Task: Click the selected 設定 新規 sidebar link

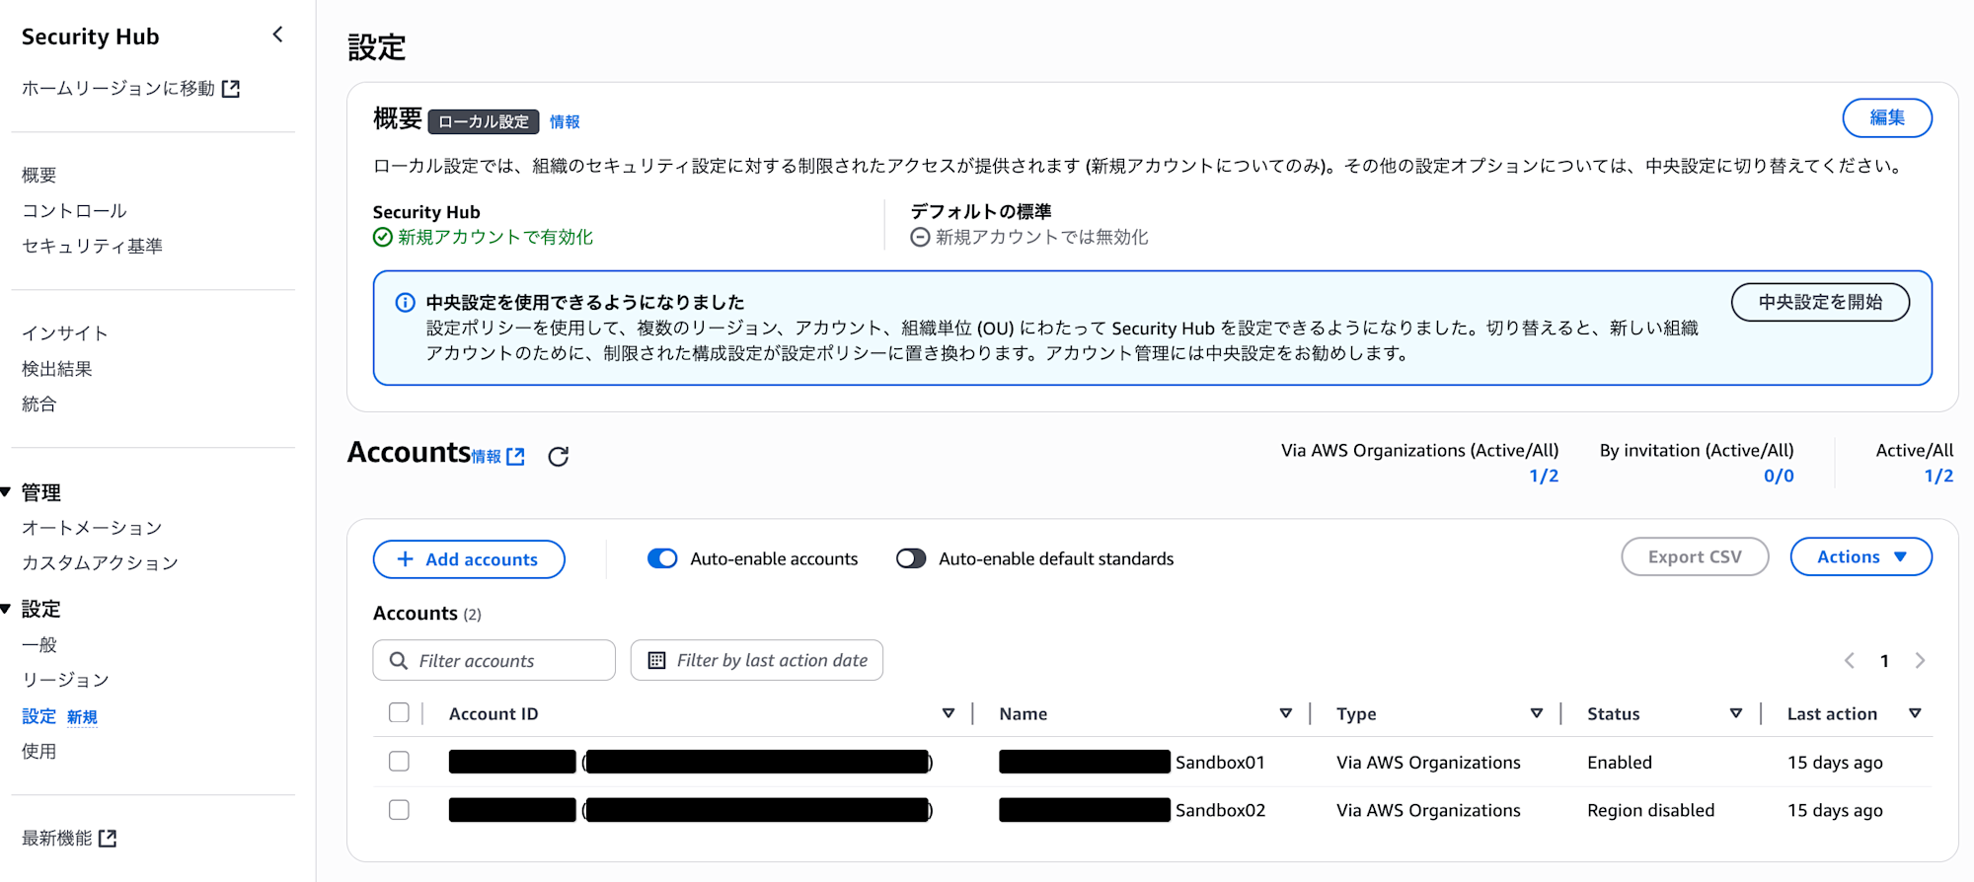Action: coord(59,716)
